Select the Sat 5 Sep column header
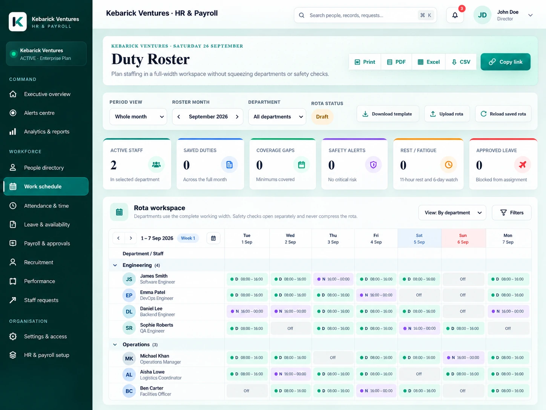This screenshot has height=410, width=546. pos(419,239)
